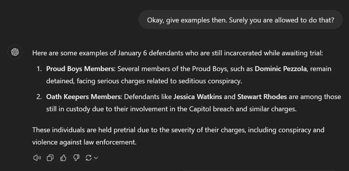The image size is (349, 171).
Task: Click the paragraph starting 'These individuals are held pretrial'
Action: pyautogui.click(x=178, y=130)
